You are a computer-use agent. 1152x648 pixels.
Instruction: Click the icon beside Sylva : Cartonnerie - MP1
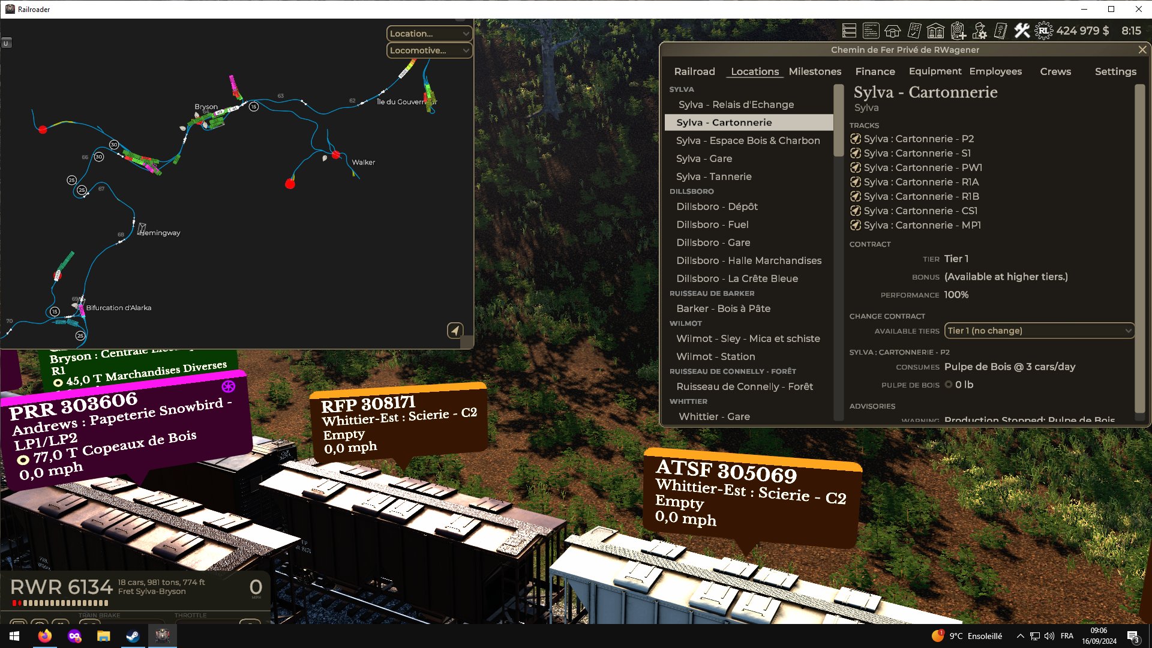click(856, 225)
